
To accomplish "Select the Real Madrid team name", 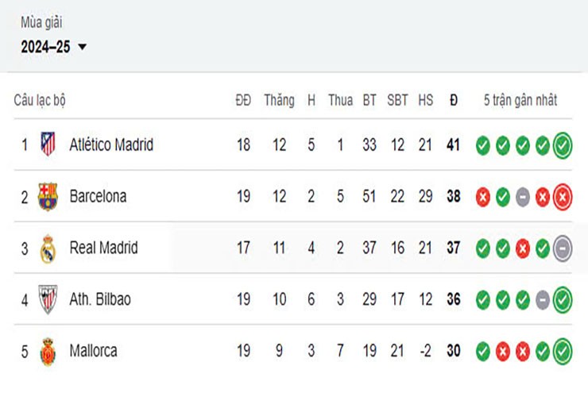I will point(103,248).
